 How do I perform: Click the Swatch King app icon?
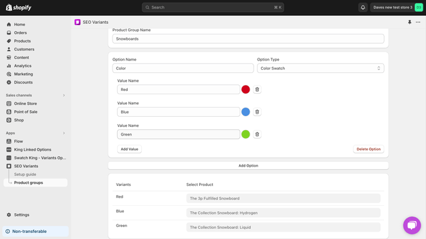9,158
